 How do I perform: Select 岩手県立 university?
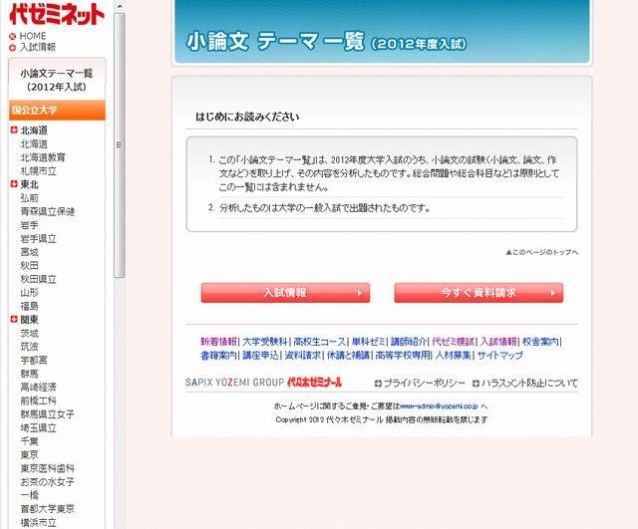click(x=38, y=239)
